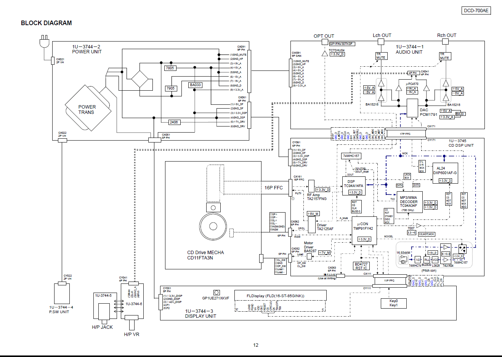Screen dimensions: 502x357
Task: Click the 11P FFC connector block
Action: click(x=390, y=281)
